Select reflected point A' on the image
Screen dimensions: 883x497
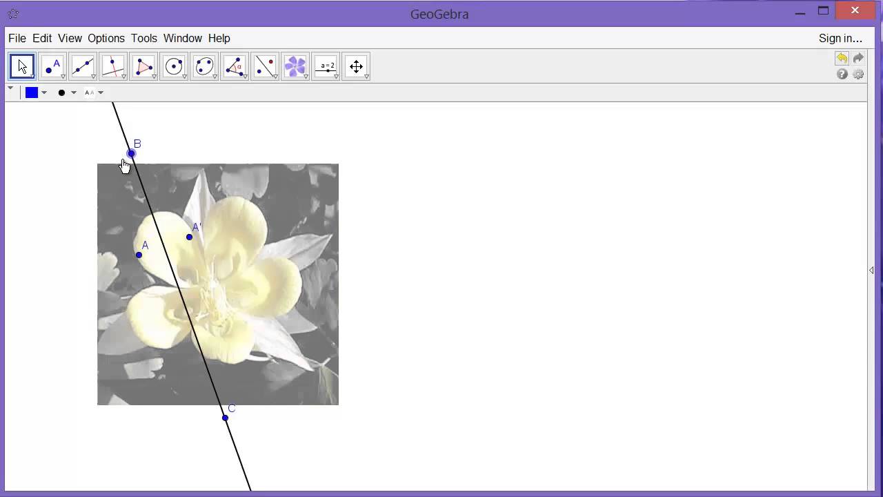pos(190,237)
